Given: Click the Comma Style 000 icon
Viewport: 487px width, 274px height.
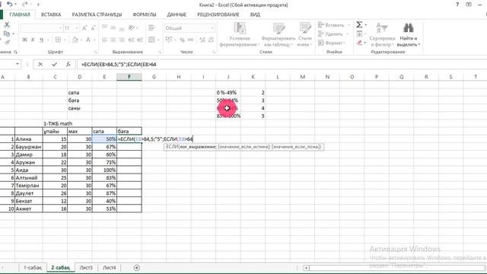Looking at the screenshot, I should [x=190, y=40].
